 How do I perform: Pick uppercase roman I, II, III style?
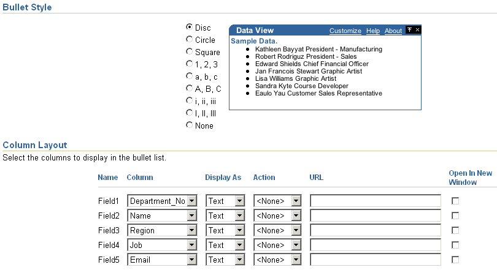[x=189, y=113]
